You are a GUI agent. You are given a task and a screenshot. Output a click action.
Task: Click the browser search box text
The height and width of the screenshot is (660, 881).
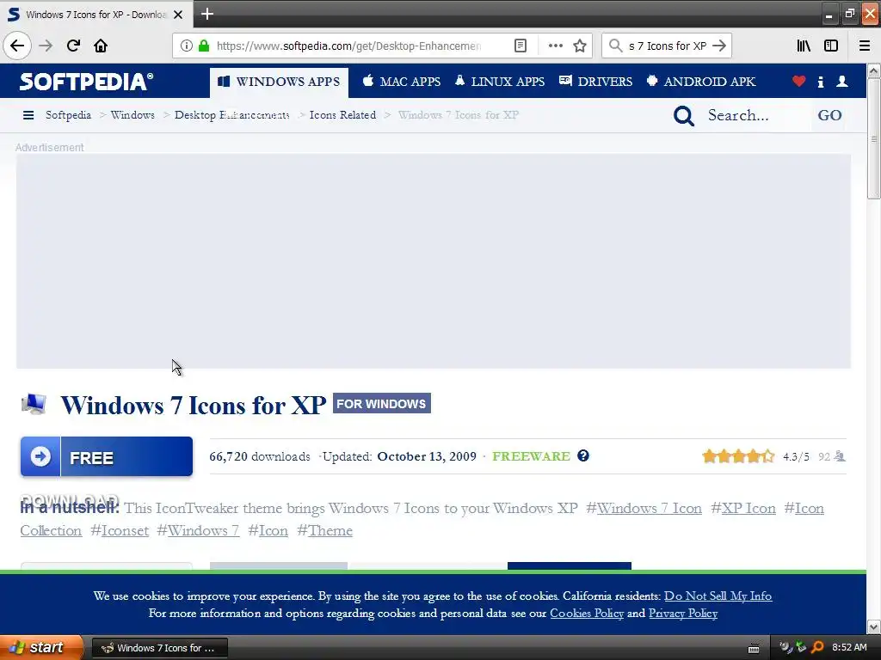coord(668,46)
